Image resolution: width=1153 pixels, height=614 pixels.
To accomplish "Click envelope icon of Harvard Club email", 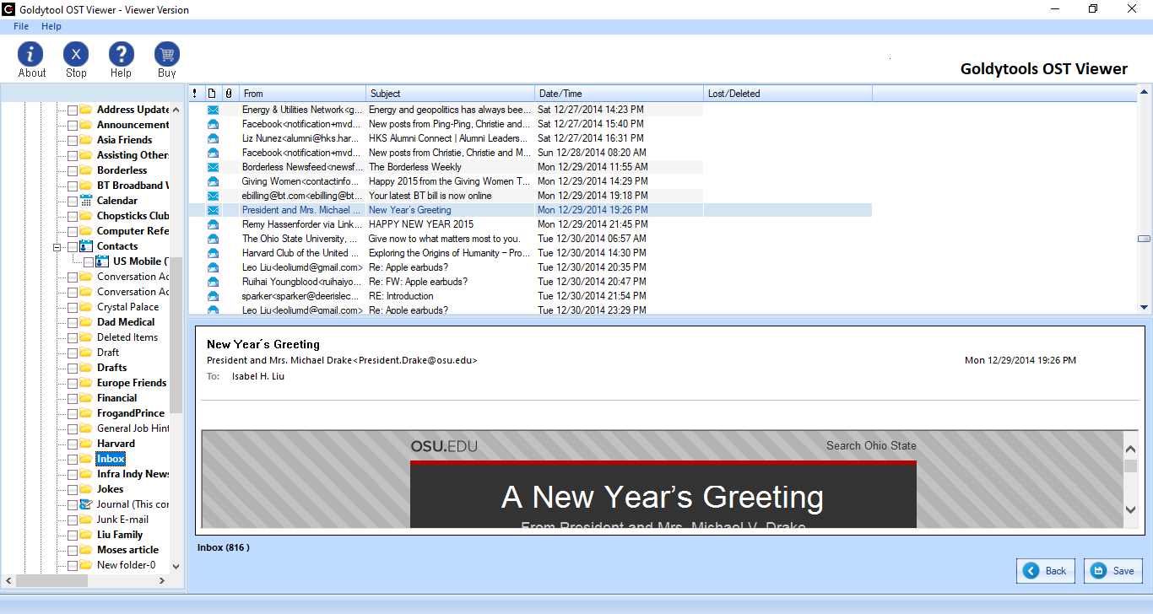I will [213, 253].
